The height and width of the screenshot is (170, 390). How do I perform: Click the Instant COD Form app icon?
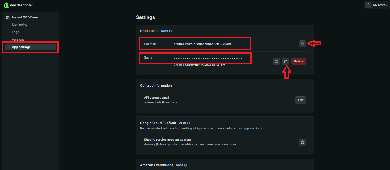coord(8,17)
